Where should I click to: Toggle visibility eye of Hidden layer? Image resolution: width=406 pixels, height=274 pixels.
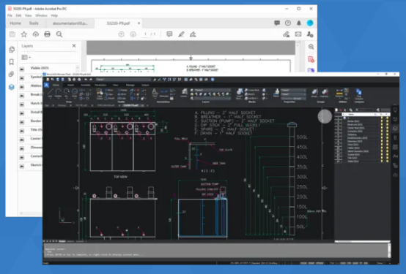(x=22, y=86)
